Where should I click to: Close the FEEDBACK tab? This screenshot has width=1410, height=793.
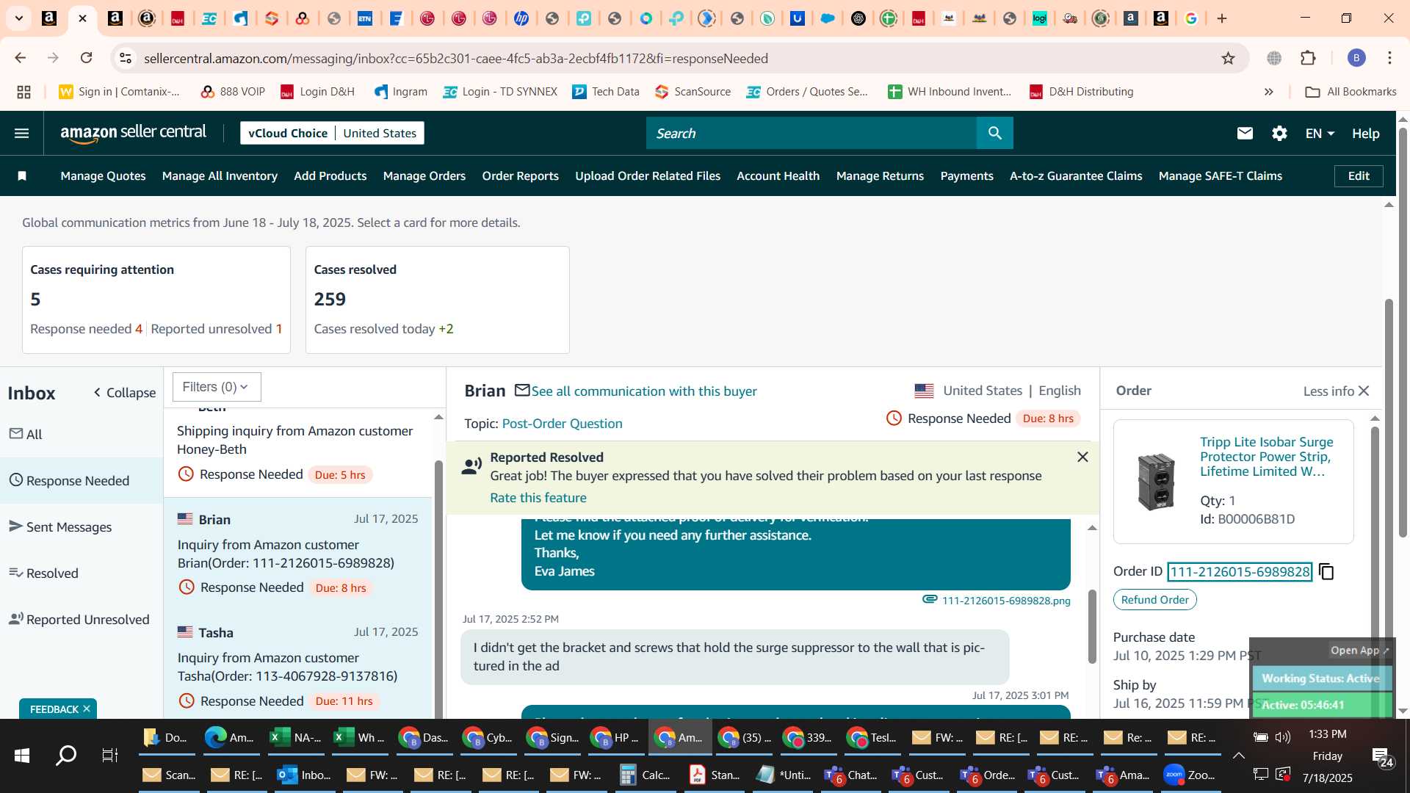point(87,709)
